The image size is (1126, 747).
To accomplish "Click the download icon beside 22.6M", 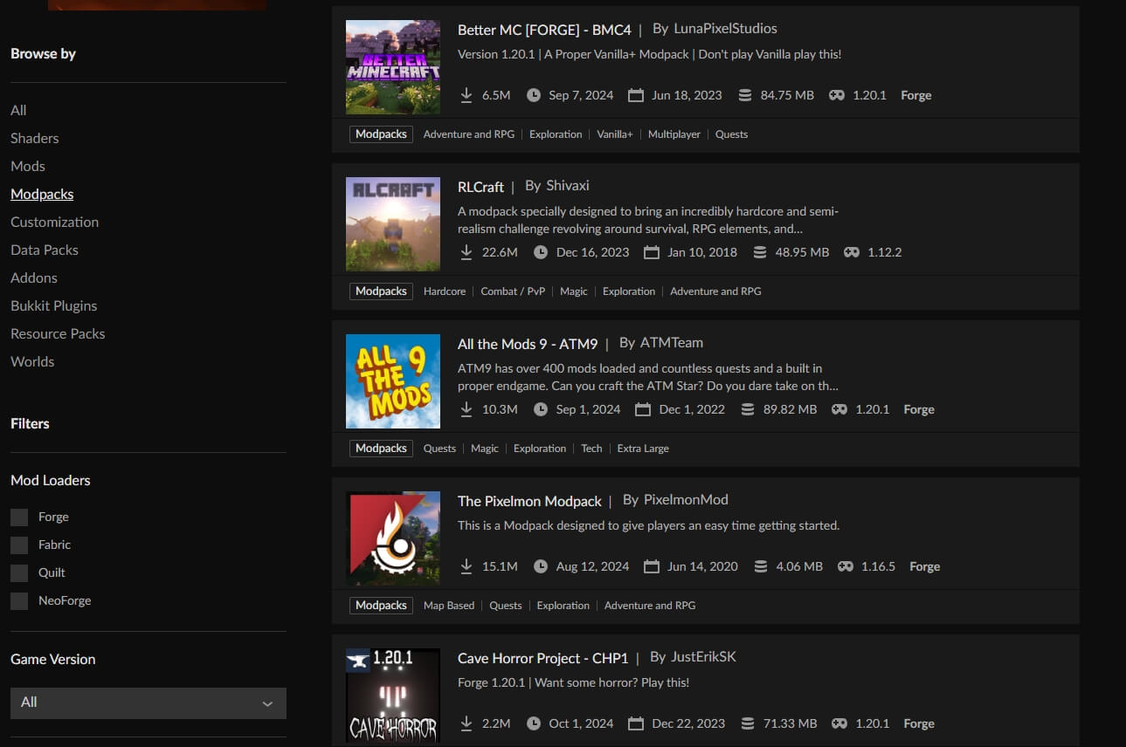I will point(466,252).
